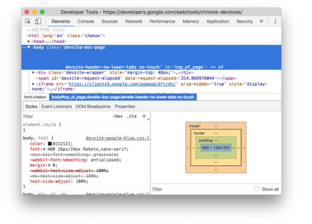
Task: Expand the head element node
Action: [x=29, y=41]
